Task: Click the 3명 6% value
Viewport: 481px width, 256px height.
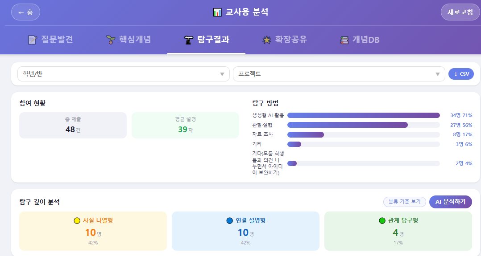Action: tap(464, 144)
